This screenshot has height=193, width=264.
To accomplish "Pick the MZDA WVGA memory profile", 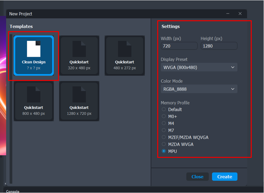I will (164, 144).
